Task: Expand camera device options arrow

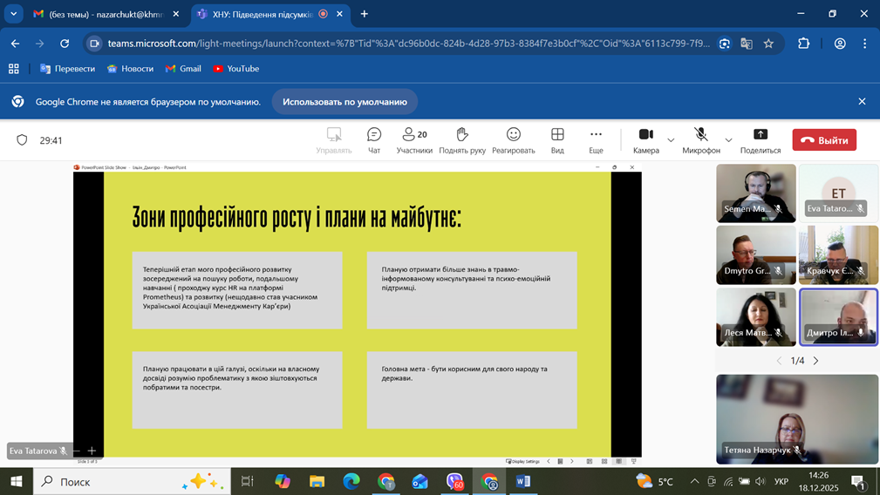Action: click(x=671, y=140)
